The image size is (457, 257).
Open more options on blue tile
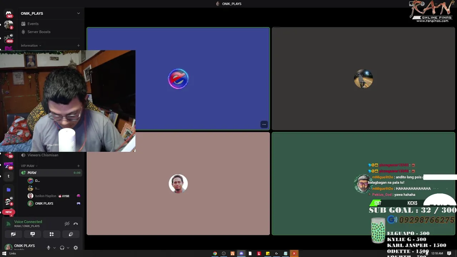tap(264, 124)
